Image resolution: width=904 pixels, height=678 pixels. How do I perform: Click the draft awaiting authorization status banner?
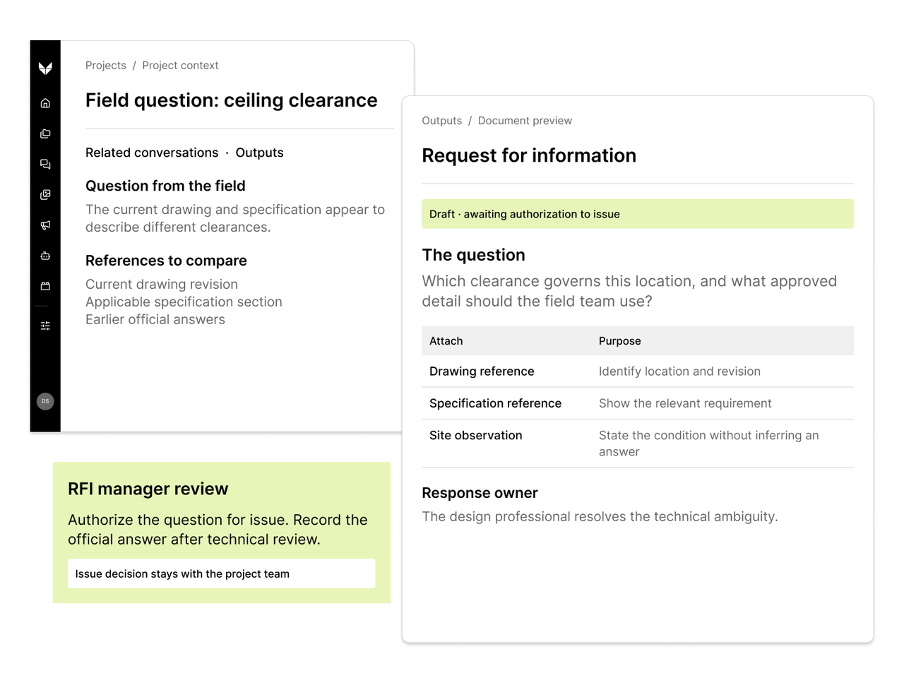tap(638, 214)
